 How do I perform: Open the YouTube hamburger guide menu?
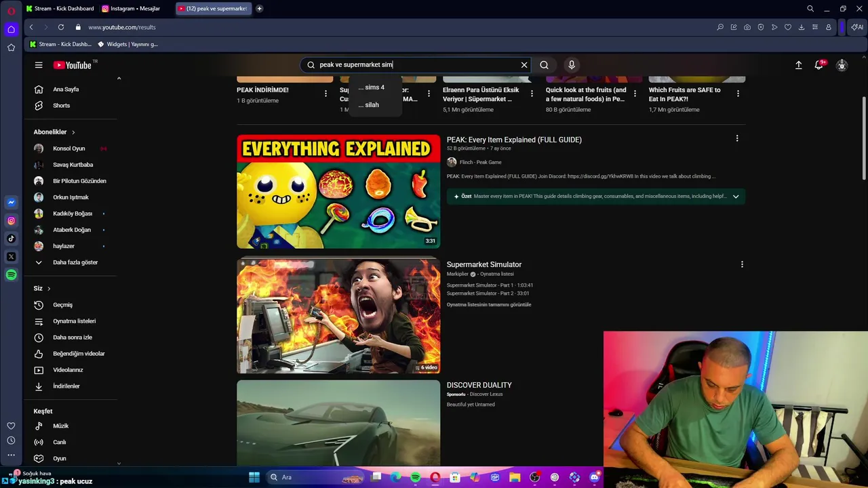pos(39,65)
